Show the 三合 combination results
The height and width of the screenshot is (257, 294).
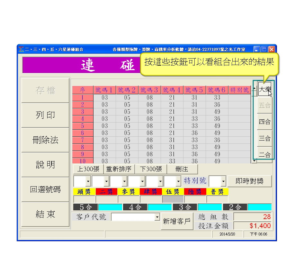tap(264, 138)
